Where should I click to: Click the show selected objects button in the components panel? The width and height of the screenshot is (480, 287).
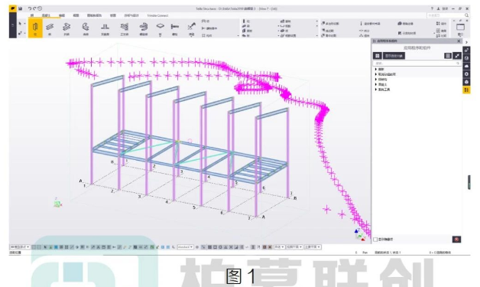pyautogui.click(x=394, y=56)
